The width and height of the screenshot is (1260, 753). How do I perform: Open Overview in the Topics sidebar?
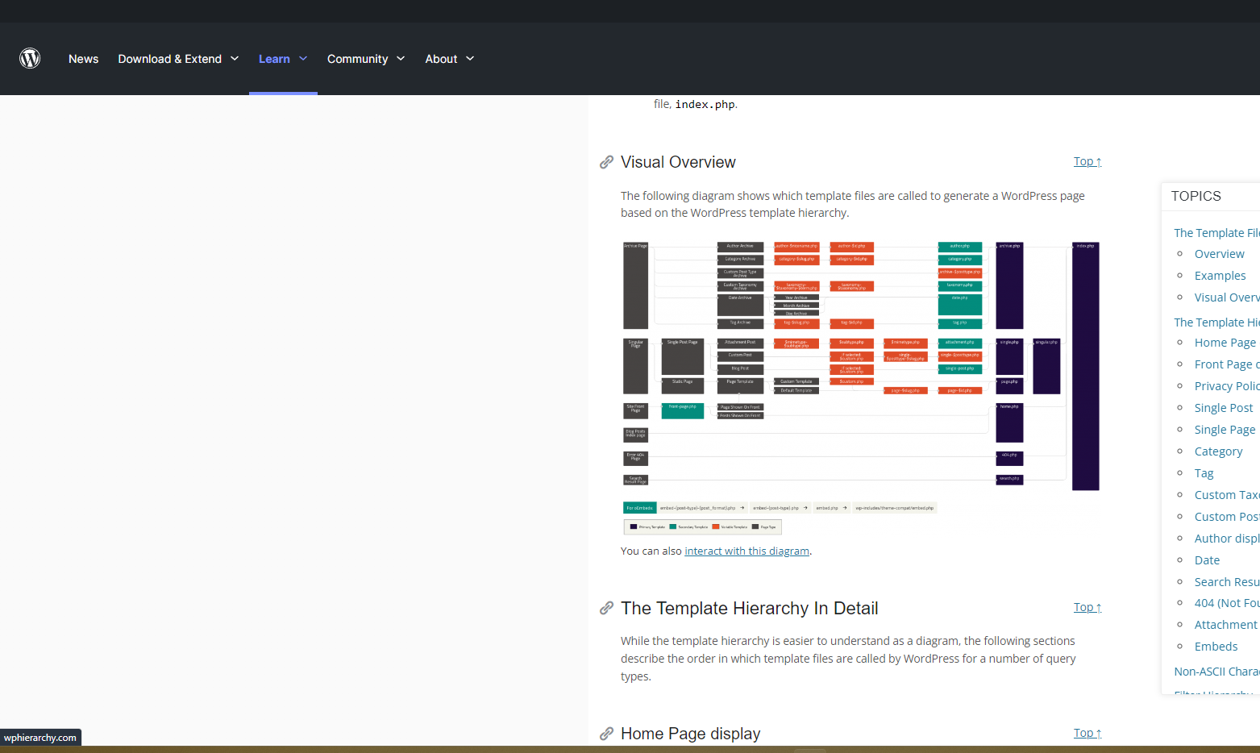(x=1219, y=253)
